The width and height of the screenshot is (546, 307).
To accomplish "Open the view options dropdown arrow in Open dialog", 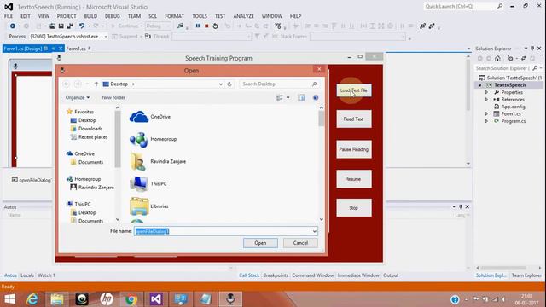I will pyautogui.click(x=288, y=98).
